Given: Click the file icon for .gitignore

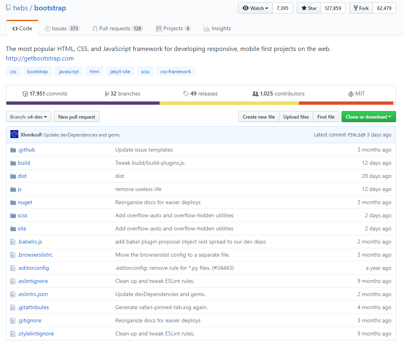Looking at the screenshot, I should pyautogui.click(x=13, y=321).
